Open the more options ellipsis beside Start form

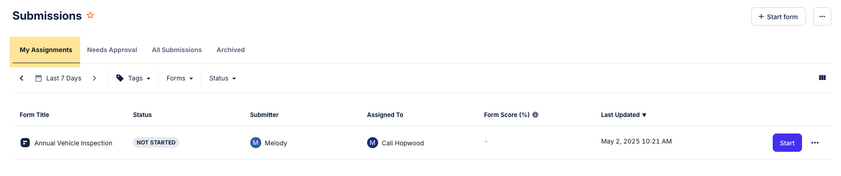(x=822, y=16)
